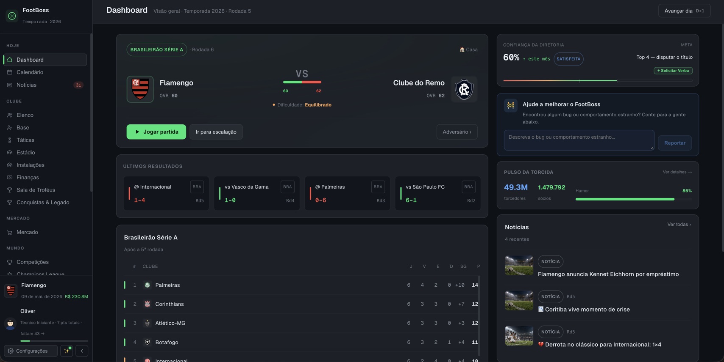
Task: Click the Oliver manager avatar
Action: tap(10, 324)
